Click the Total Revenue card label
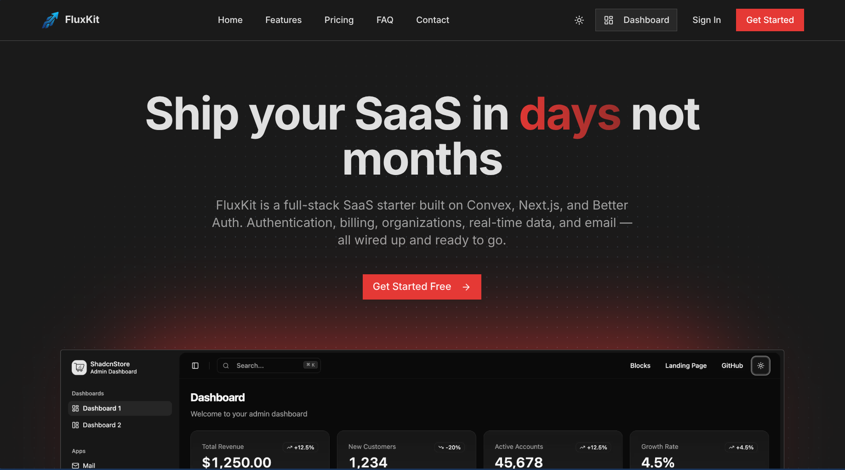The width and height of the screenshot is (845, 470). (x=223, y=447)
